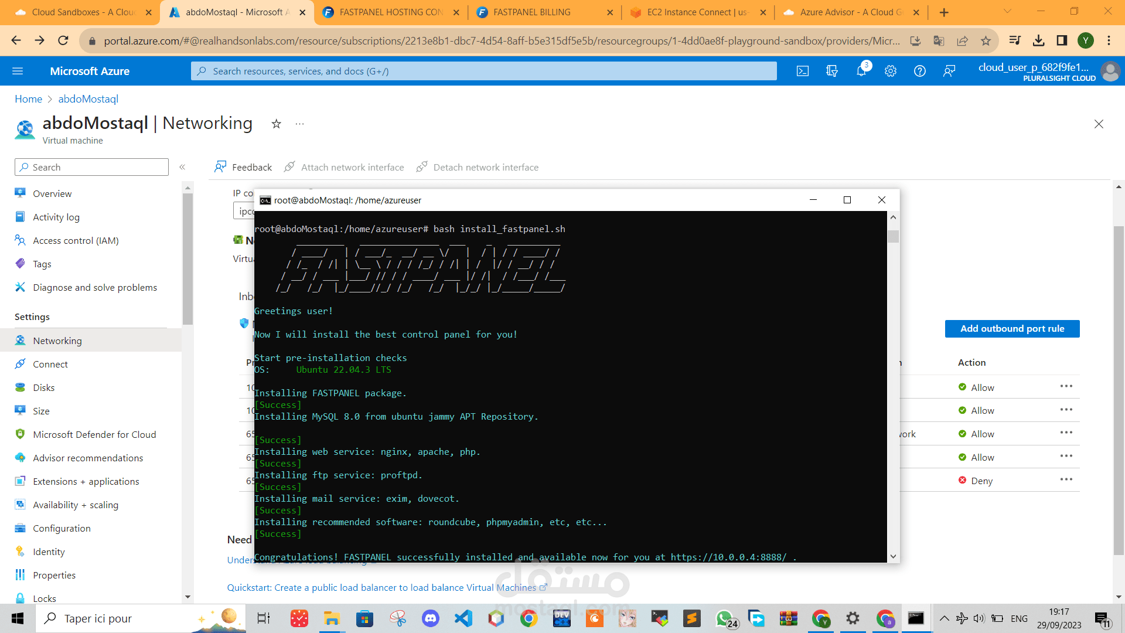The width and height of the screenshot is (1125, 633).
Task: Open the ellipsis menu next to Networking title
Action: (299, 124)
